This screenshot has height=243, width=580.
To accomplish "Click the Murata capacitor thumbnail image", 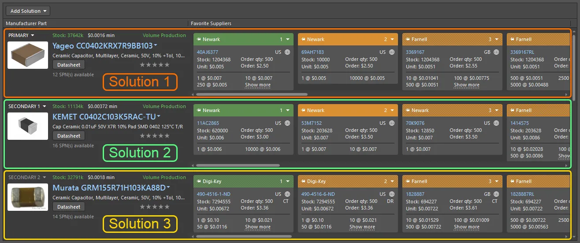I will (x=28, y=197).
